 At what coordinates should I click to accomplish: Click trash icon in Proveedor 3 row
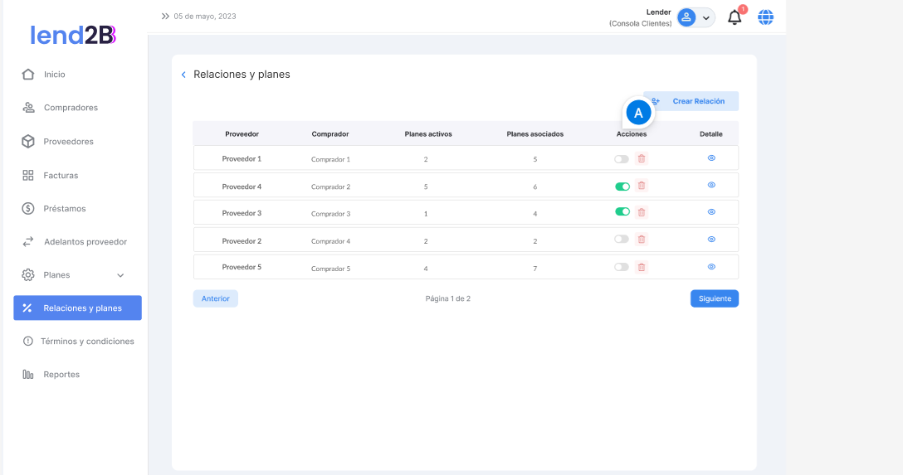click(642, 212)
